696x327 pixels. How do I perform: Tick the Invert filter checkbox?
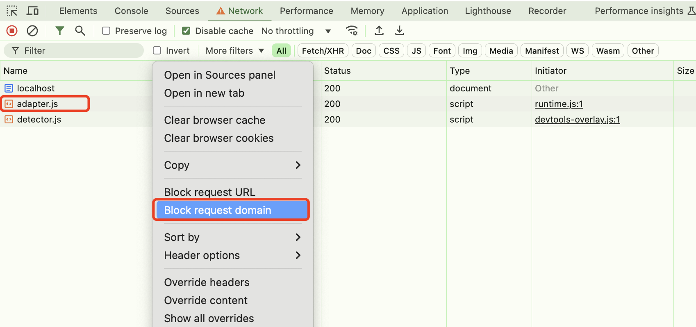[x=157, y=50]
